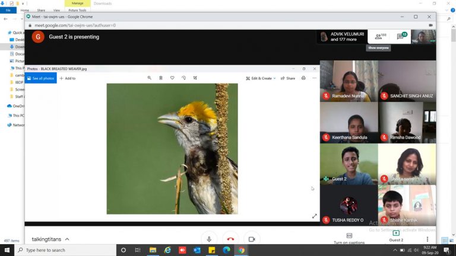Screen dimensions: 456x256
Task: Show hidden tray icons chevron
Action: [x=395, y=250]
